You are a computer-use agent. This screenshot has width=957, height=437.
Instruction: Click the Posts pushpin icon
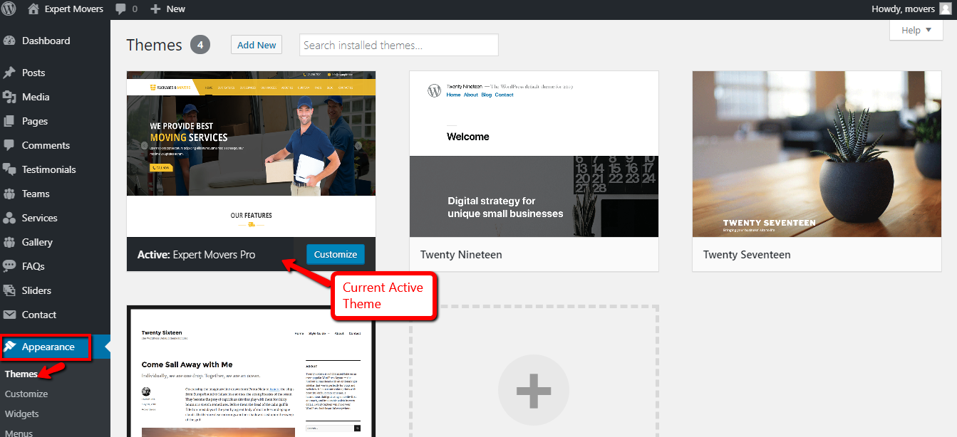point(9,73)
